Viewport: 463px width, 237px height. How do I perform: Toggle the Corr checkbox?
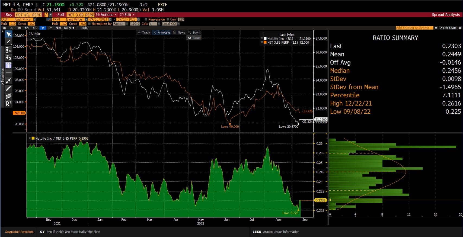pos(168,20)
